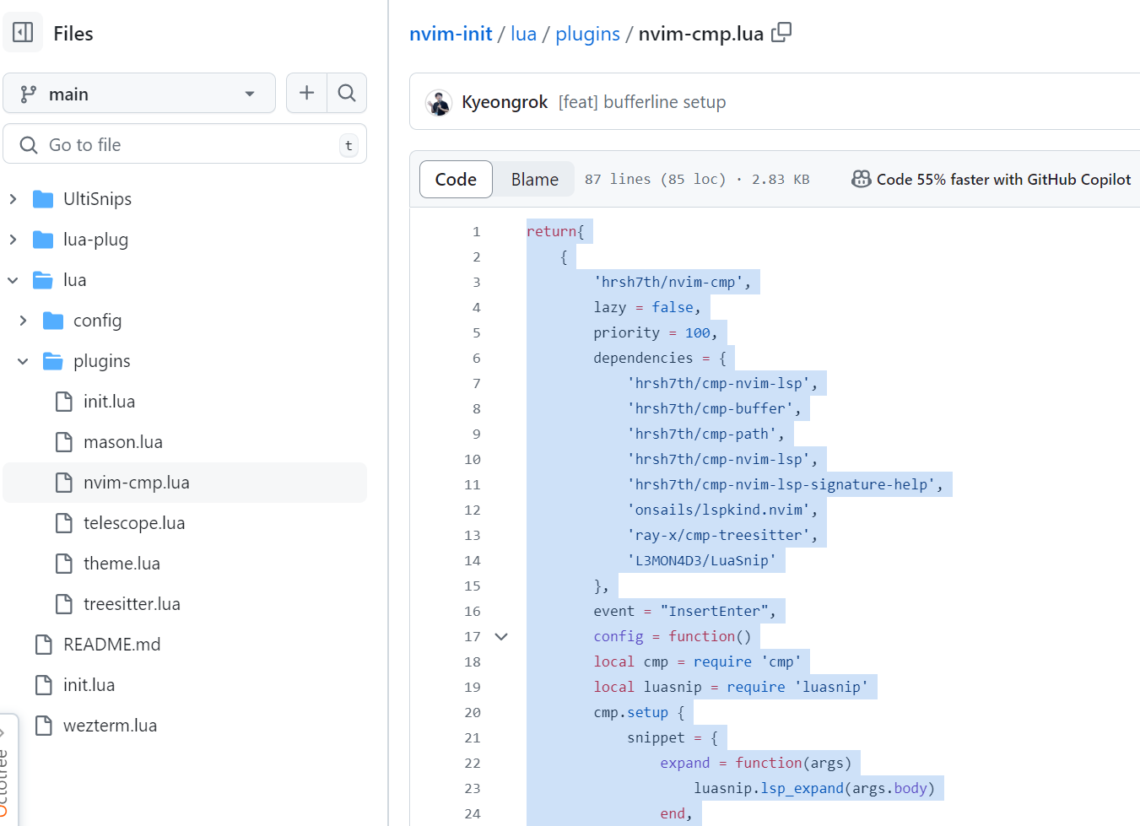The image size is (1140, 826).
Task: Go to nvim-init repository root link
Action: [x=451, y=34]
